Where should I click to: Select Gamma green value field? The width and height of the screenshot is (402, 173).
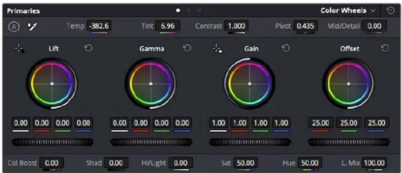tap(162, 123)
